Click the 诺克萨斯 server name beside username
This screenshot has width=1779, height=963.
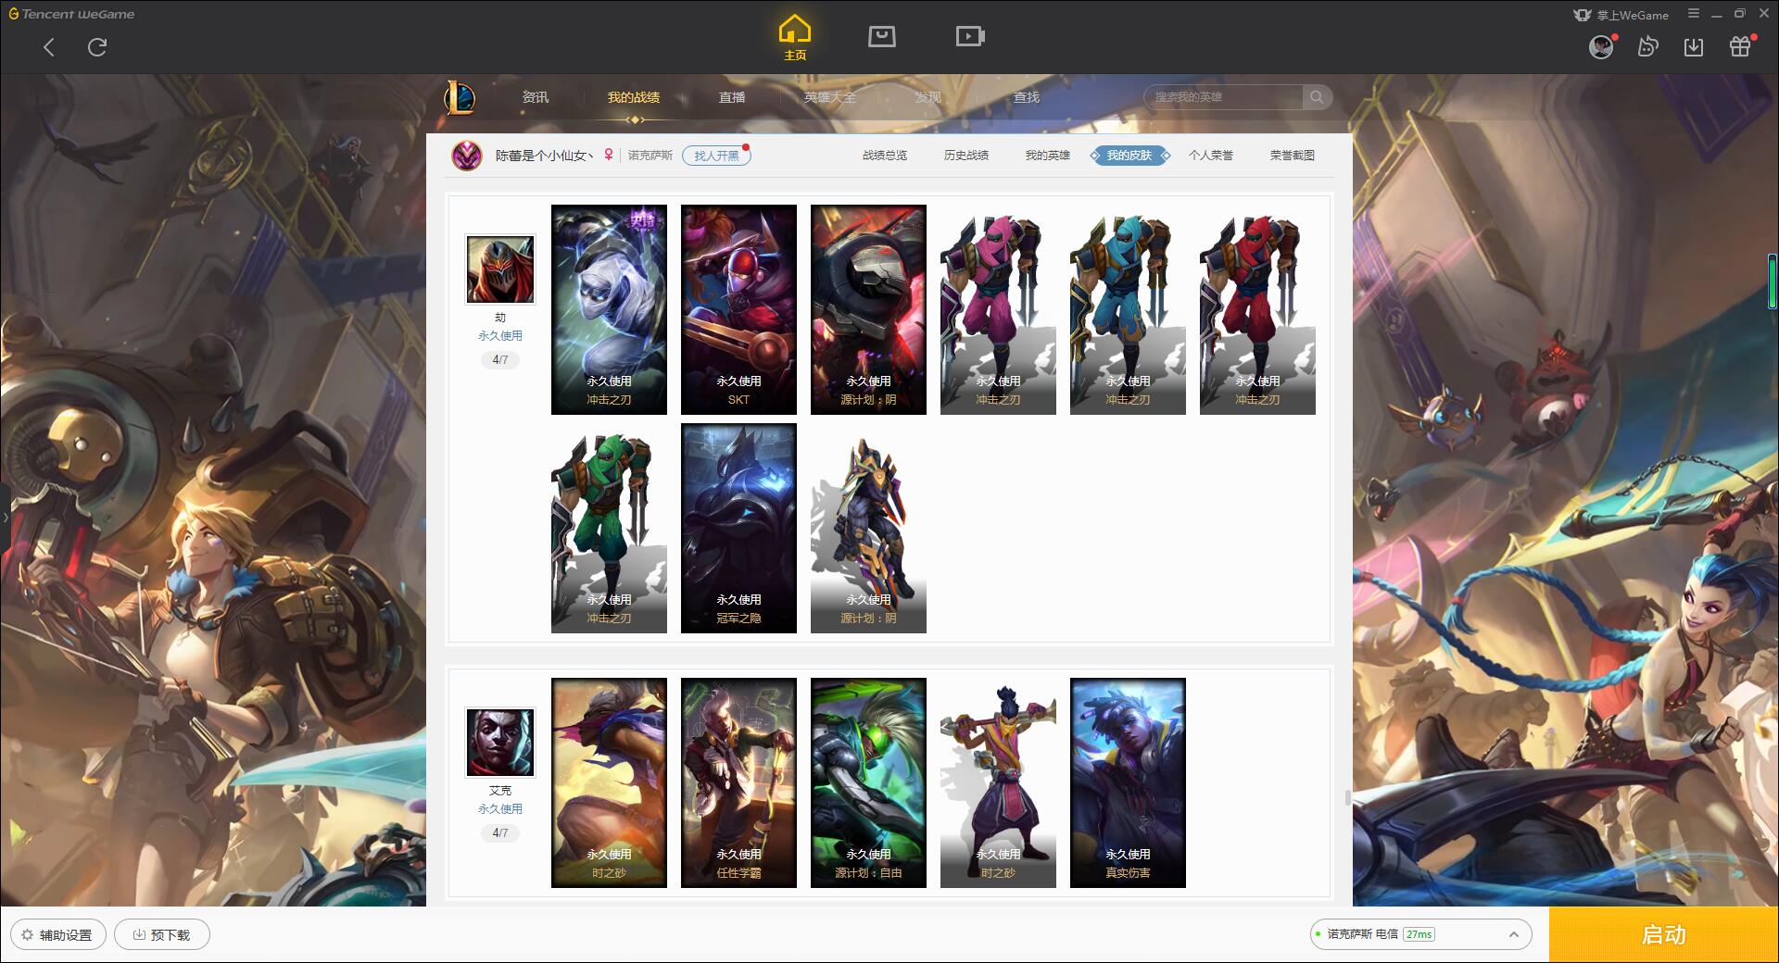650,156
